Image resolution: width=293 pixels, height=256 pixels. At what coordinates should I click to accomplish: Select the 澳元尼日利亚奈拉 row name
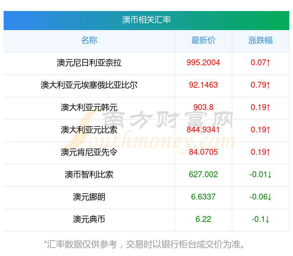click(x=89, y=63)
